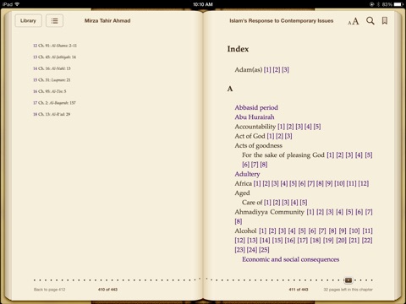Open Adam(as) reference [1]

pyautogui.click(x=267, y=69)
